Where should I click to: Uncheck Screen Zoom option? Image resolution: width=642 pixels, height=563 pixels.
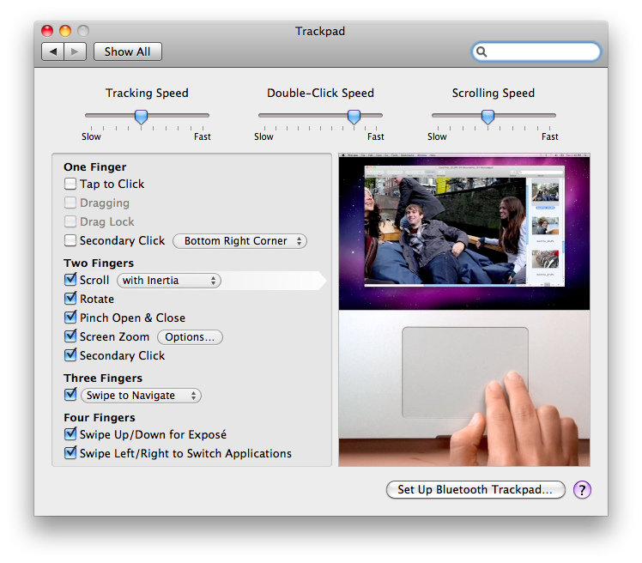click(x=70, y=336)
